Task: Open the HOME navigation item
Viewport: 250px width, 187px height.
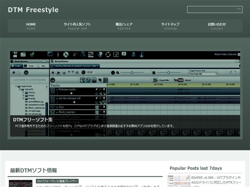Action: [31, 26]
